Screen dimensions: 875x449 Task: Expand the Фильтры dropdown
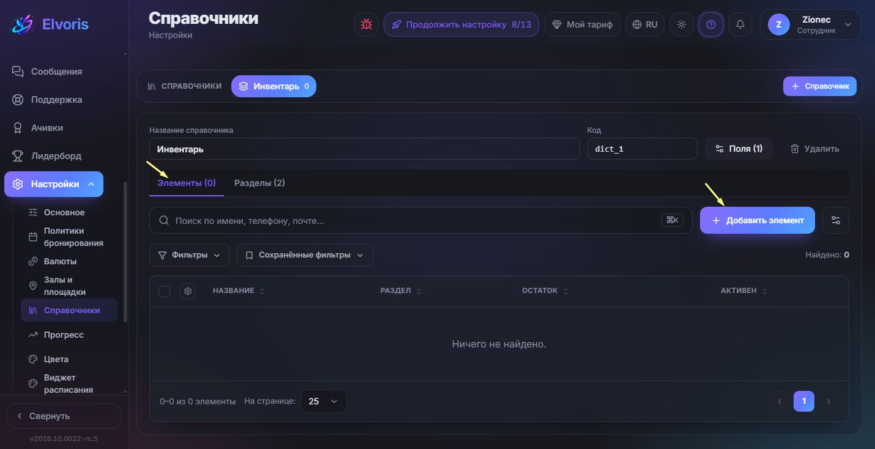pos(190,255)
